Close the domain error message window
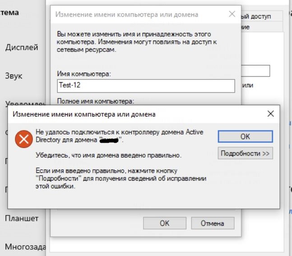 tap(270, 114)
